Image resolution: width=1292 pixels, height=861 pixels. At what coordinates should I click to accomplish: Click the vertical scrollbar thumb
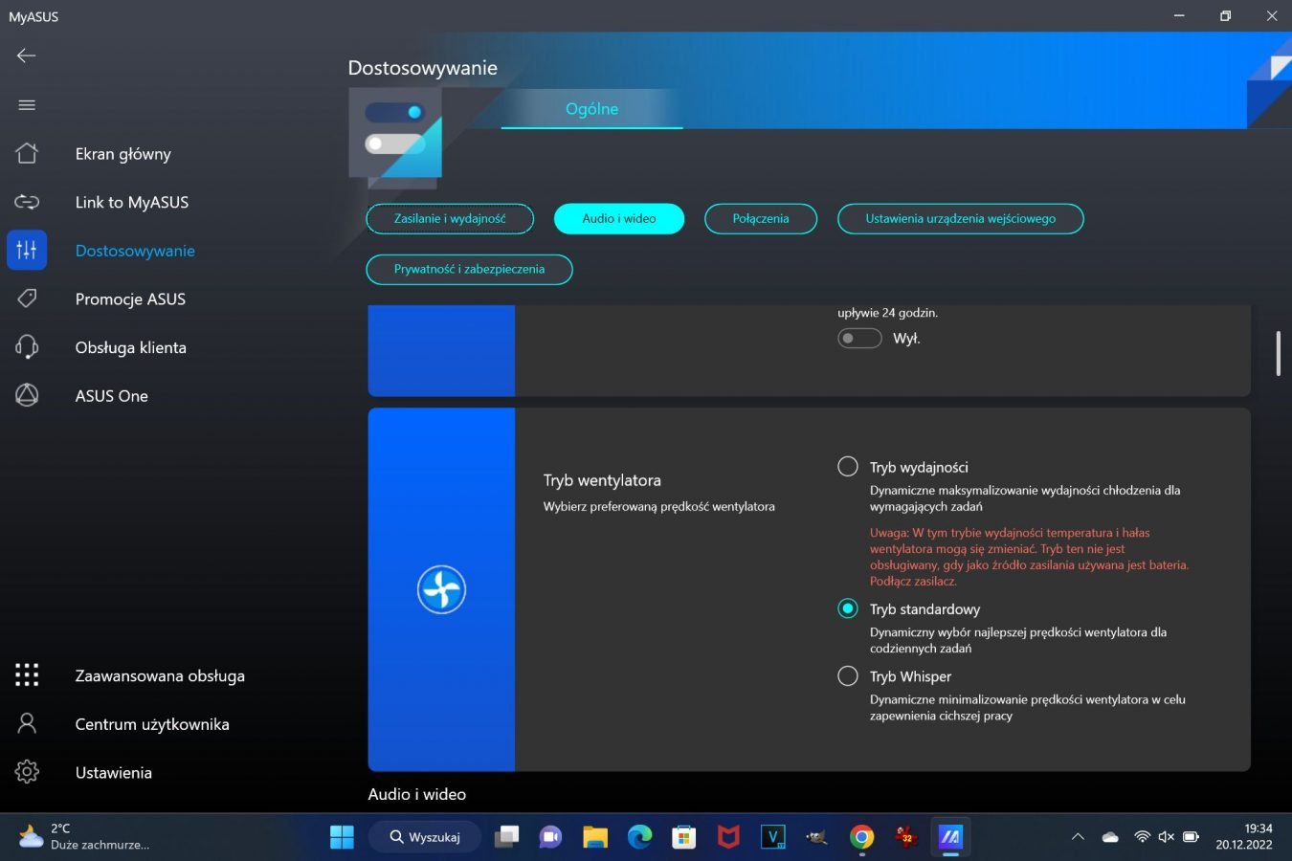point(1279,354)
